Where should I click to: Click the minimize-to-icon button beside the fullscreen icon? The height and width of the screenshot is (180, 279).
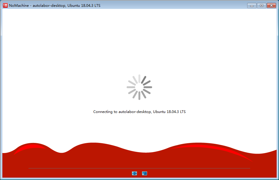pyautogui.click(x=144, y=173)
